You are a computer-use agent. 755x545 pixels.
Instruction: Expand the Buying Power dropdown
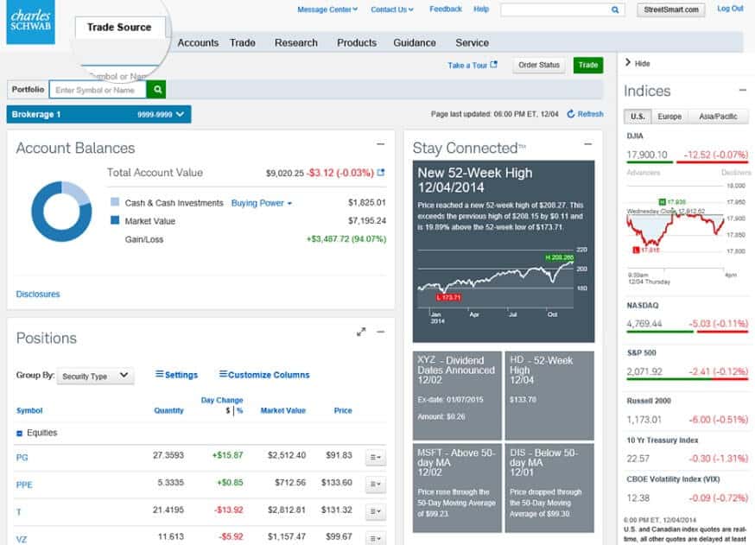pos(262,203)
